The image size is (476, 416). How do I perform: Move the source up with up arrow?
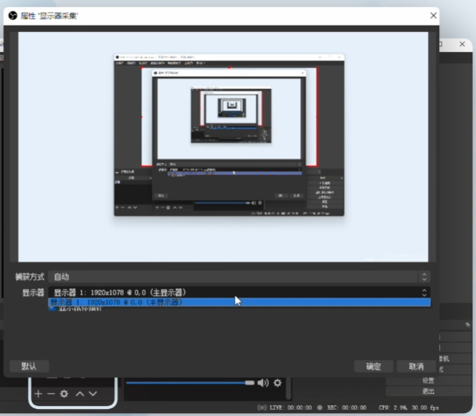[80, 393]
